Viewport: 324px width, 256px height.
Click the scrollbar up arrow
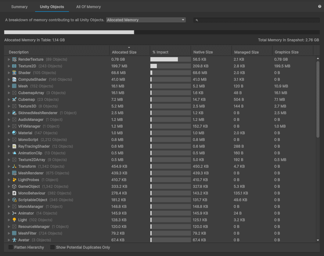click(318, 58)
